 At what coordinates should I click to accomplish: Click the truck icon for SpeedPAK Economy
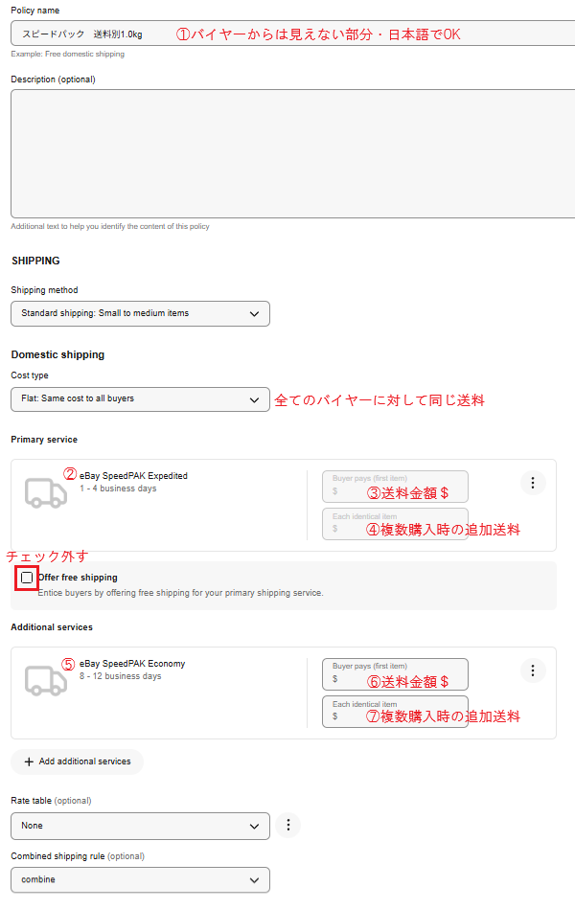pyautogui.click(x=45, y=679)
